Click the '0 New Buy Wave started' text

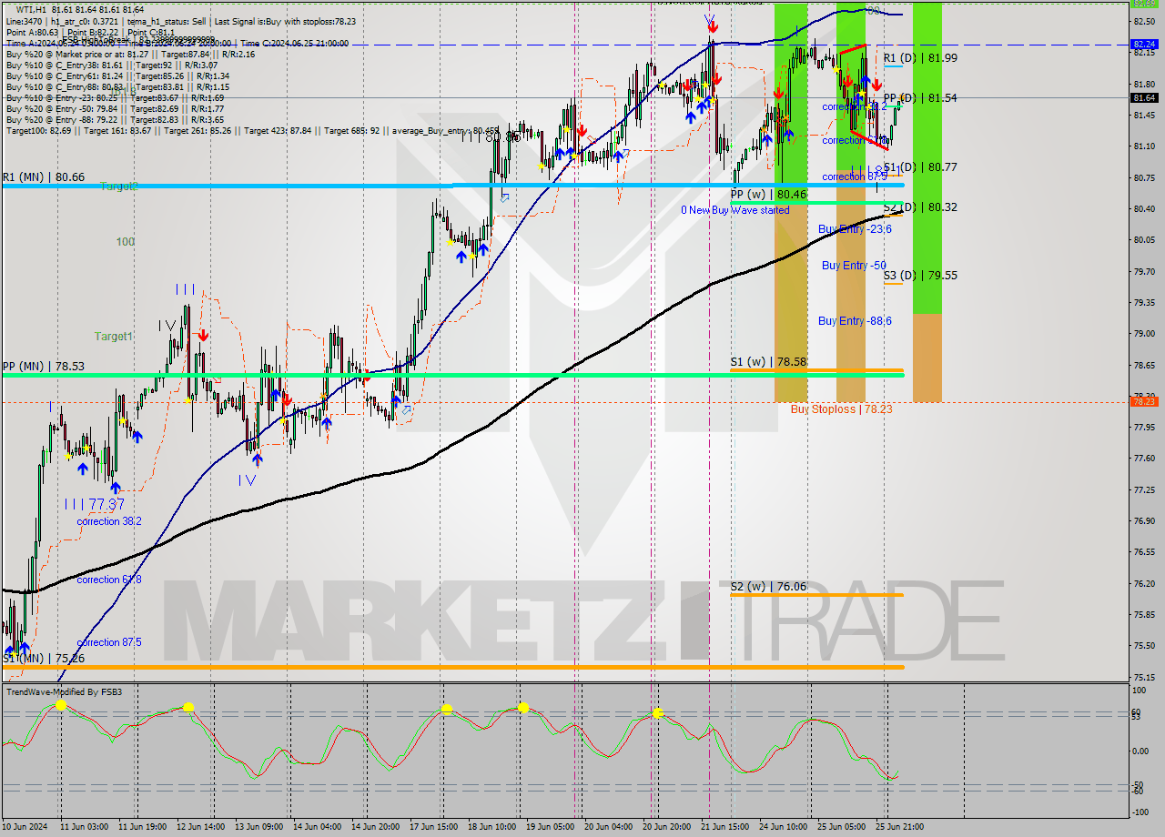click(735, 210)
